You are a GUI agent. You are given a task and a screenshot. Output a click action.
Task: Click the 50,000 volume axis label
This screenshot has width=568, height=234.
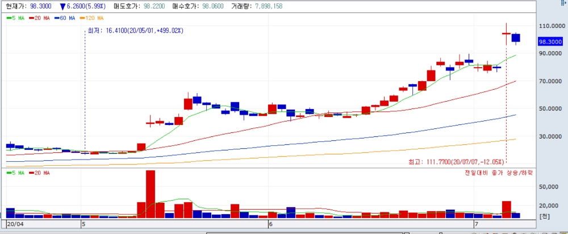click(x=548, y=186)
